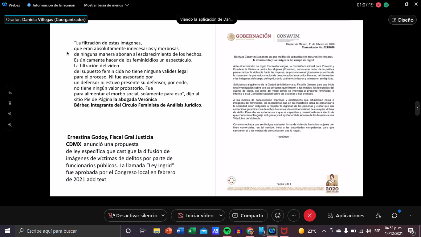Viewport: 421px width, 237px height.
Task: Open File Explorer from the taskbar
Action: click(x=157, y=231)
